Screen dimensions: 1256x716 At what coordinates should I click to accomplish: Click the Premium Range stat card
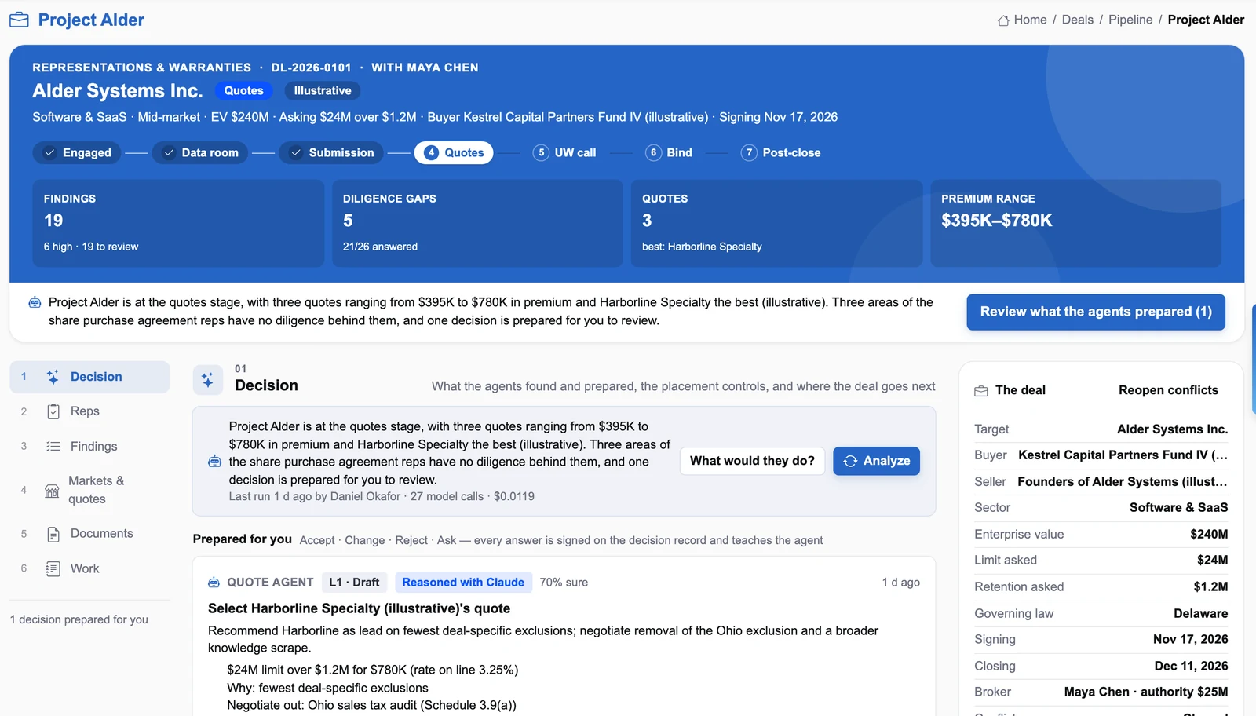(x=1075, y=224)
